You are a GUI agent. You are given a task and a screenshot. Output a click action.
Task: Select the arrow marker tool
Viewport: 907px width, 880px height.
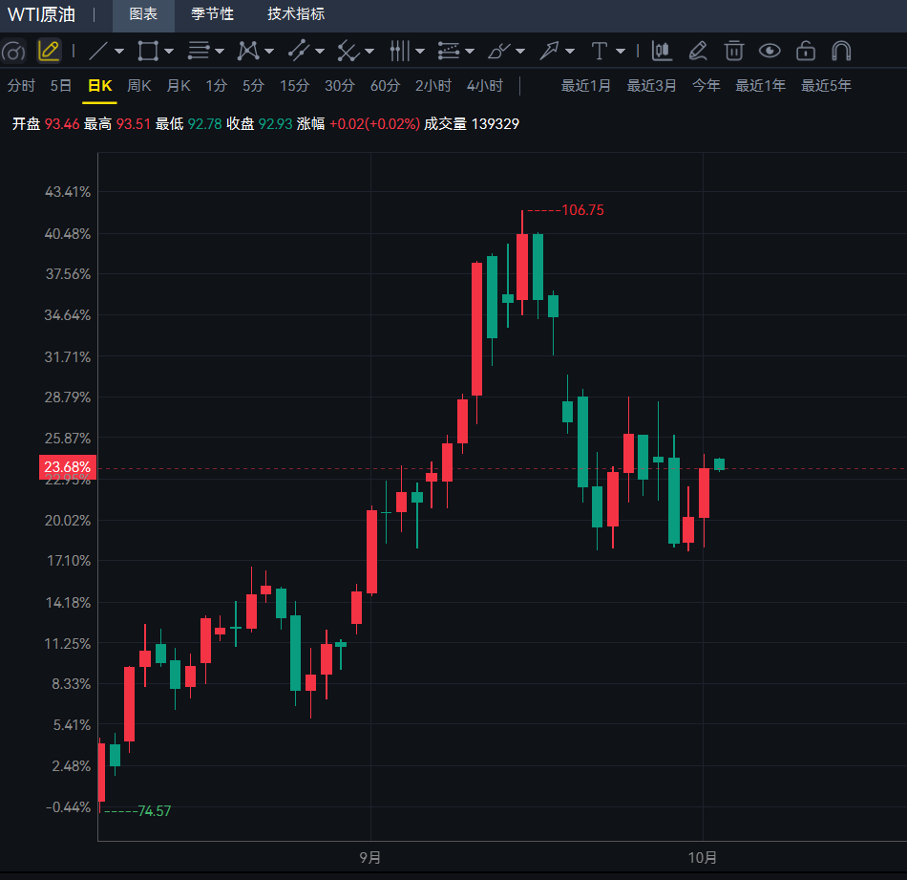pyautogui.click(x=549, y=51)
